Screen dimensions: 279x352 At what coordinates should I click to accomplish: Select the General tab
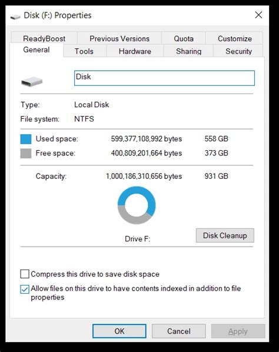pyautogui.click(x=36, y=49)
